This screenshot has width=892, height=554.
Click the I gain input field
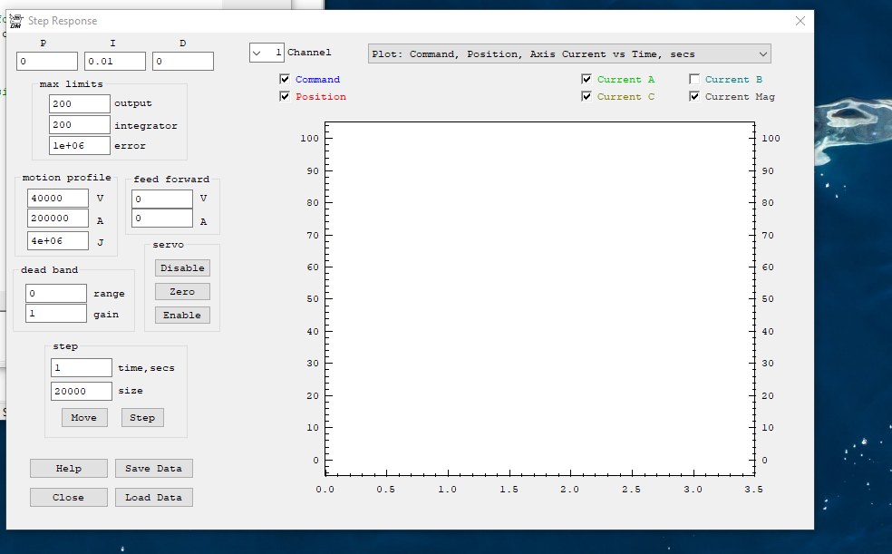pyautogui.click(x=115, y=62)
